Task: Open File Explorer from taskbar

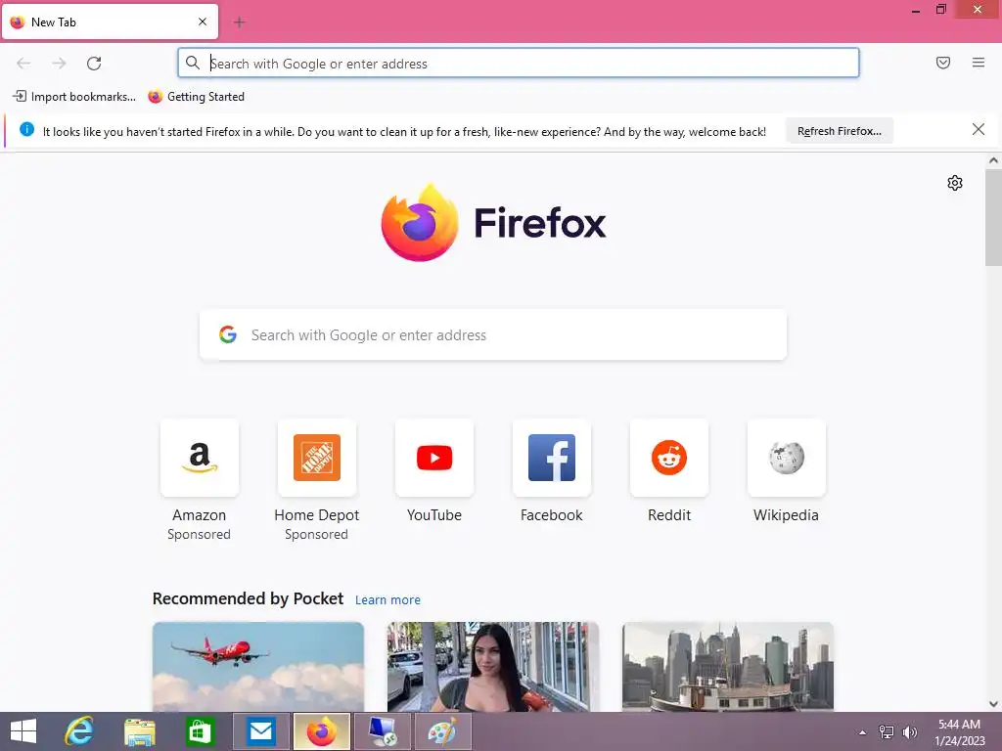Action: 139,731
